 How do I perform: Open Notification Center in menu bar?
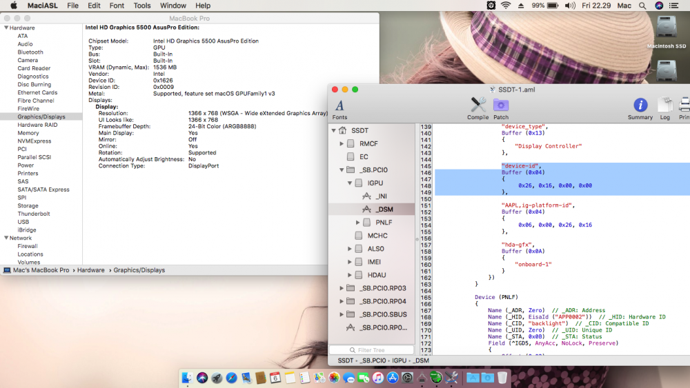pos(673,6)
